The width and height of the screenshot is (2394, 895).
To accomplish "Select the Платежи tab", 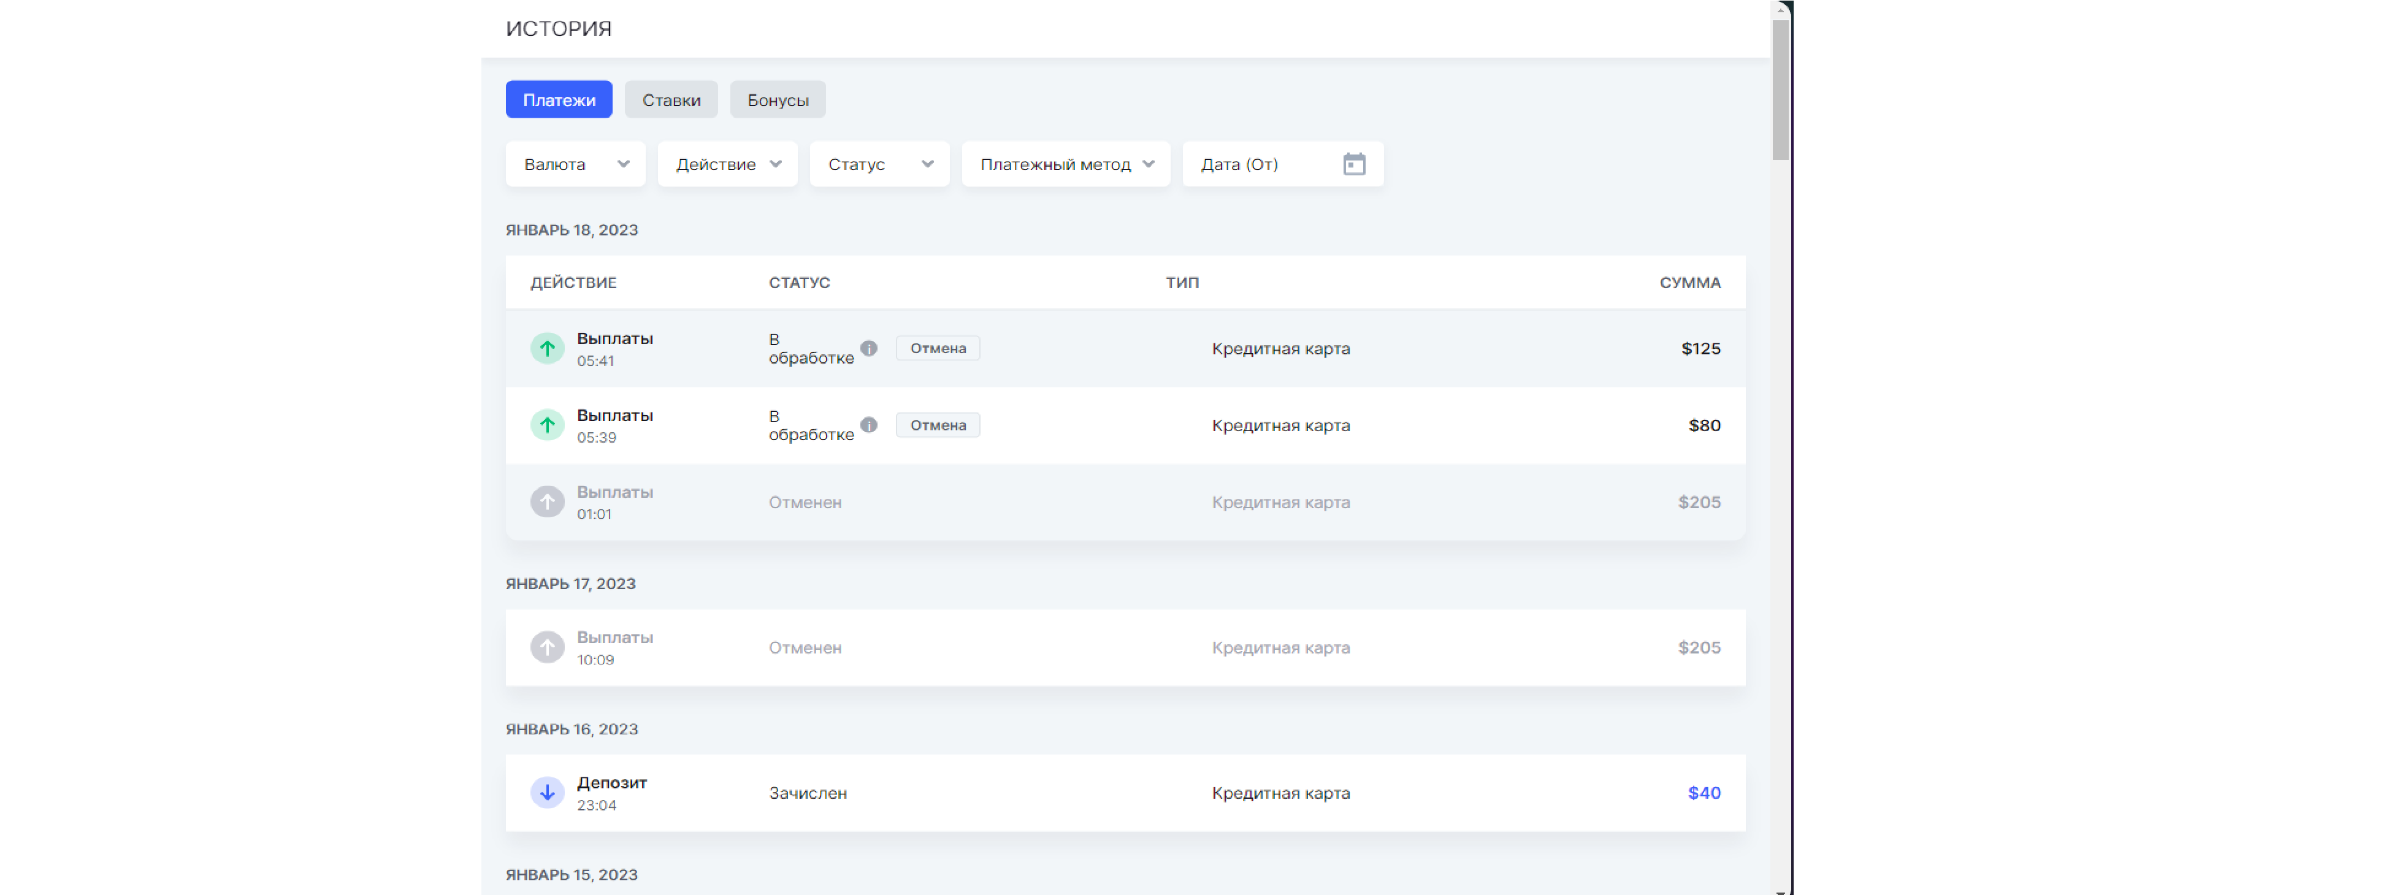I will pyautogui.click(x=559, y=101).
